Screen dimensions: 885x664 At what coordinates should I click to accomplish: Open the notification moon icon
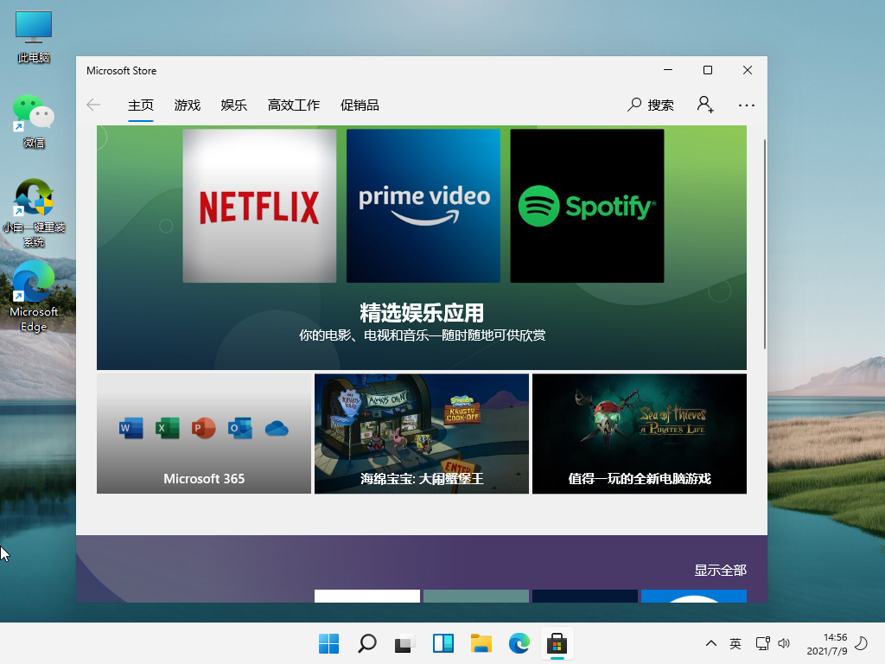pyautogui.click(x=862, y=643)
